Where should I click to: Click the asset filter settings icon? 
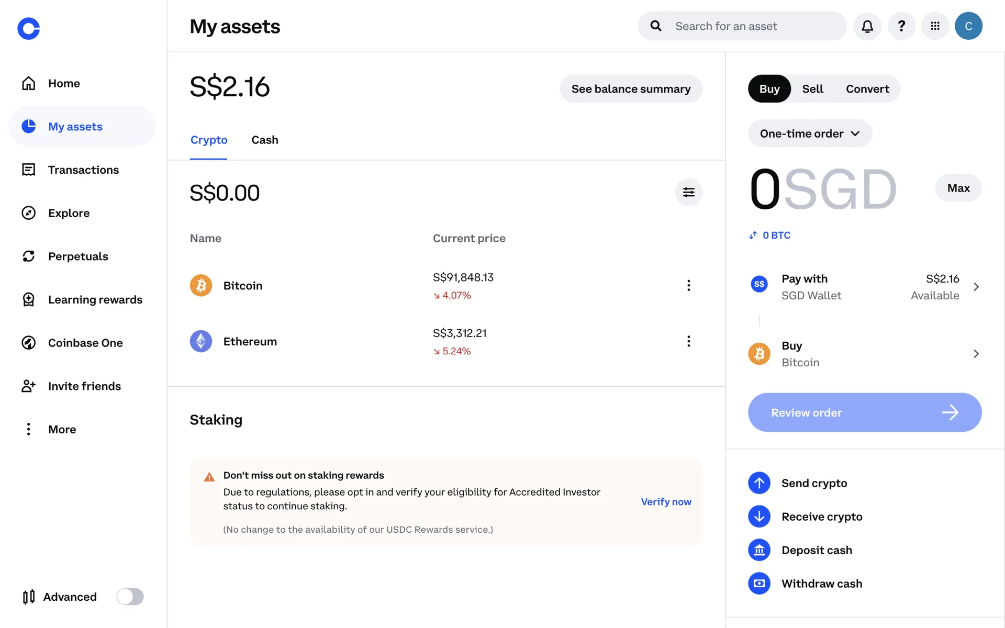click(688, 193)
